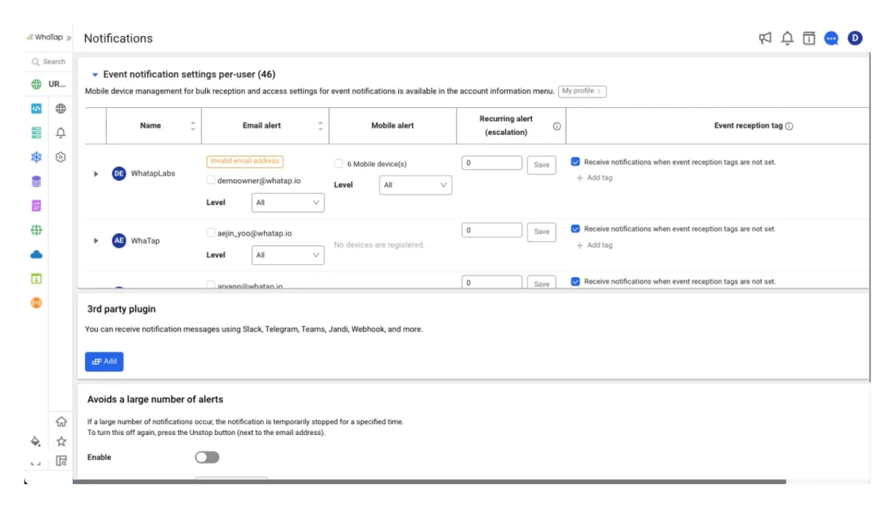Click the star favorites icon
The height and width of the screenshot is (511, 895).
pos(61,442)
